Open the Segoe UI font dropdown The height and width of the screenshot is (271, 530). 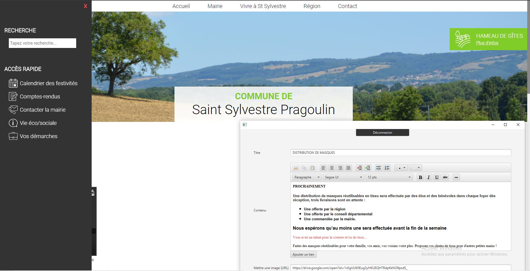(343, 177)
